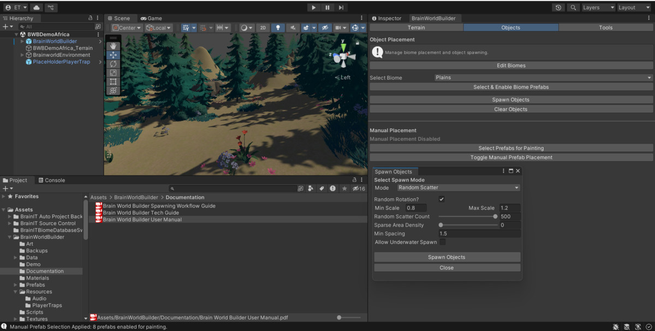Screen dimensions: 655x331
Task: Click Scene panel three-dot options menu
Action: tap(361, 18)
